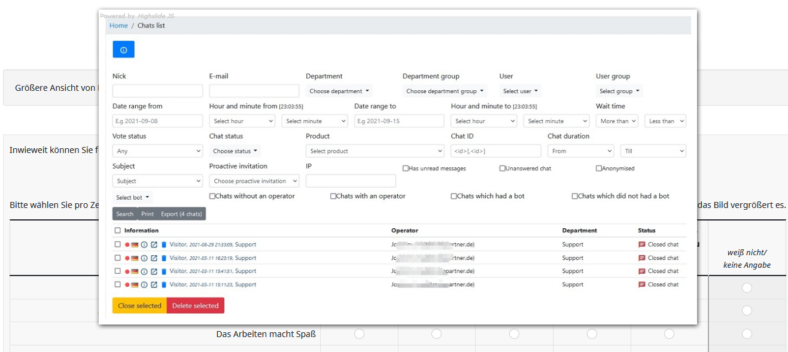Go to Home in the breadcrumb
The height and width of the screenshot is (352, 788).
[118, 26]
